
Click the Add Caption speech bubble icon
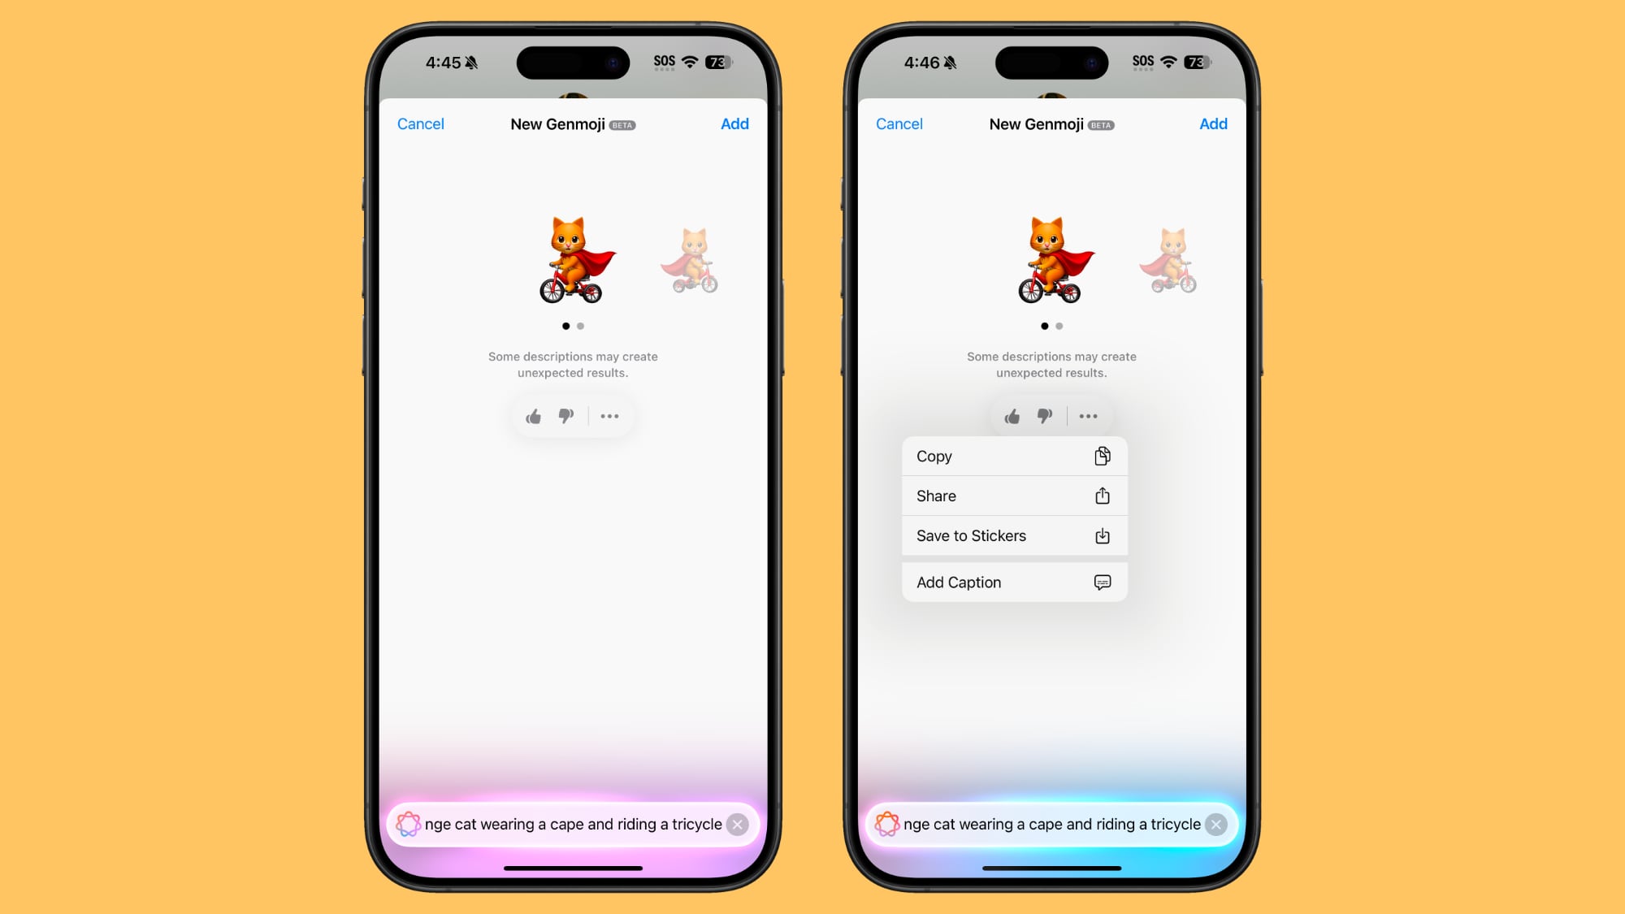pyautogui.click(x=1104, y=582)
